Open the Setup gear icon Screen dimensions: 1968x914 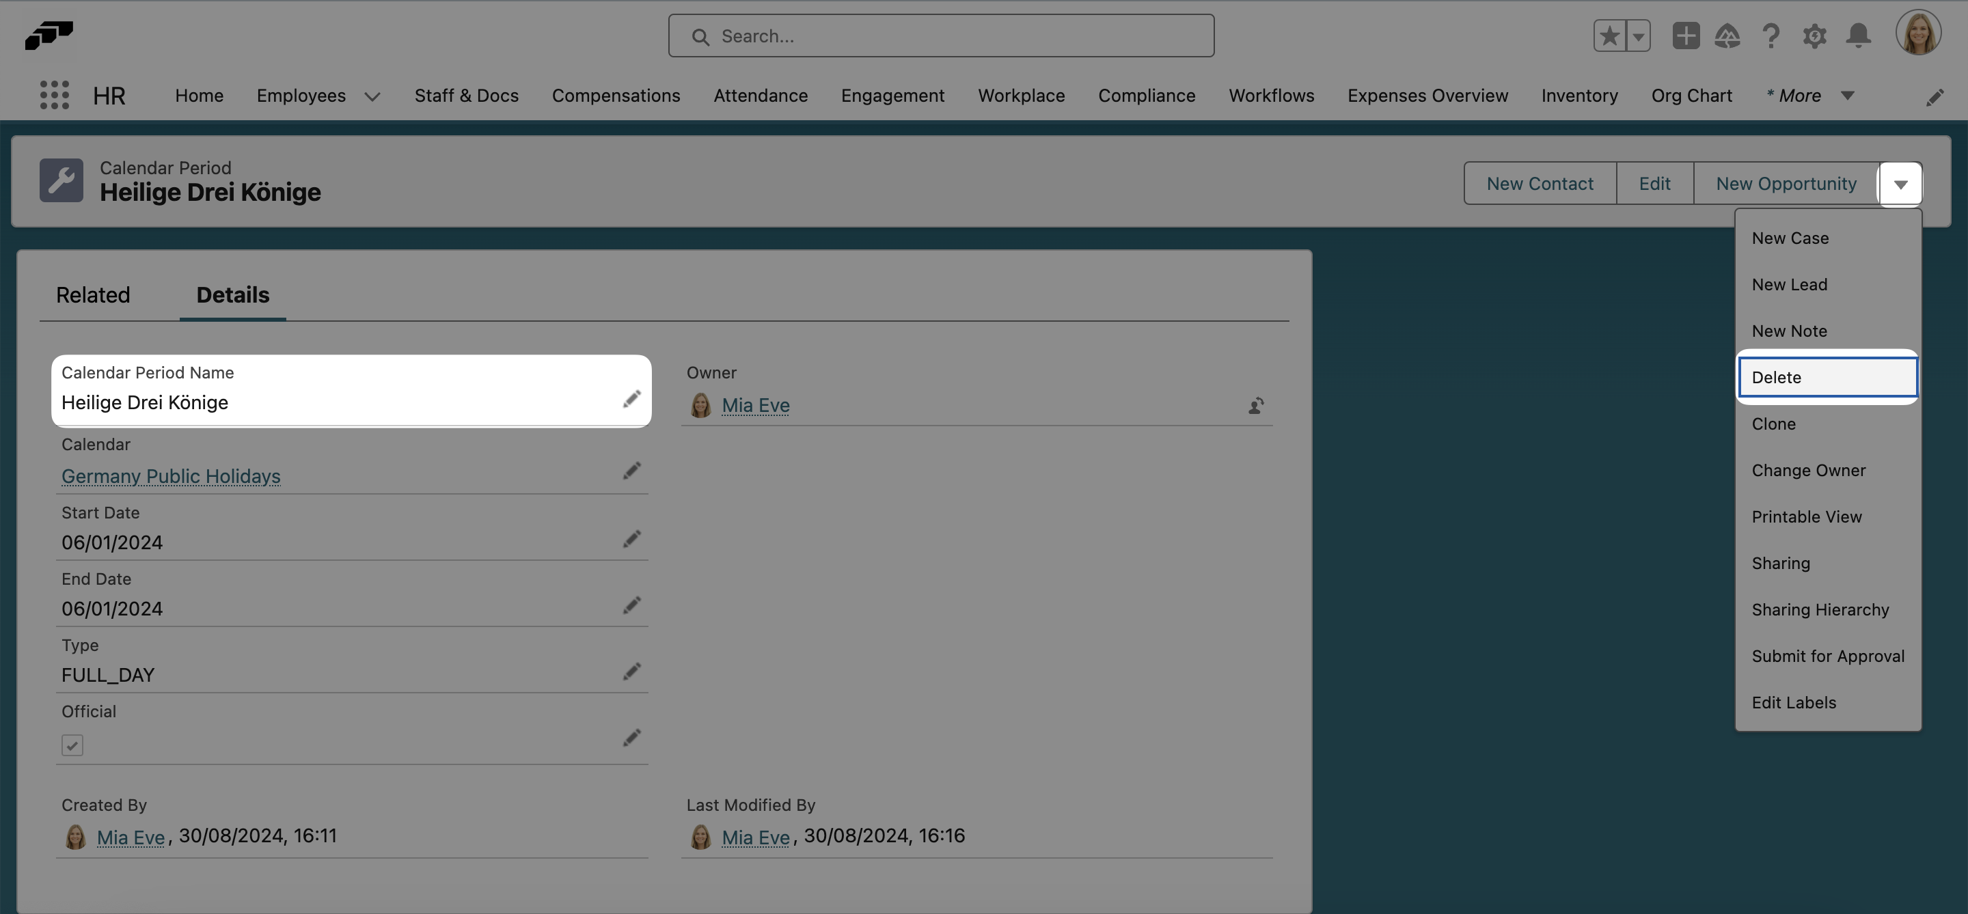(x=1815, y=35)
